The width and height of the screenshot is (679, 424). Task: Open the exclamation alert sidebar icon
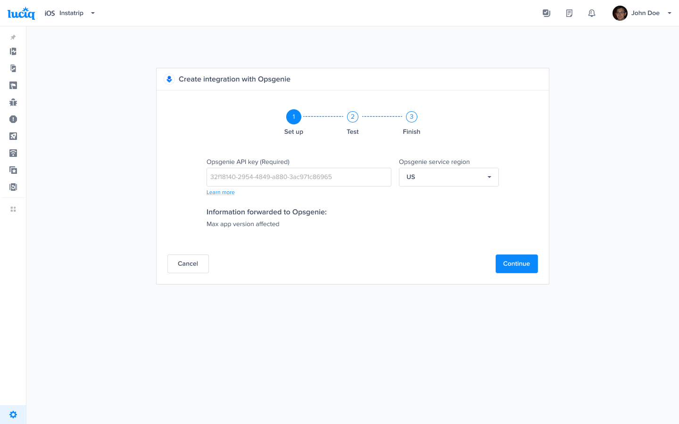point(13,119)
